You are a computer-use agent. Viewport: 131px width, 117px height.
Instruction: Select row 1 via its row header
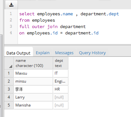click(9, 73)
